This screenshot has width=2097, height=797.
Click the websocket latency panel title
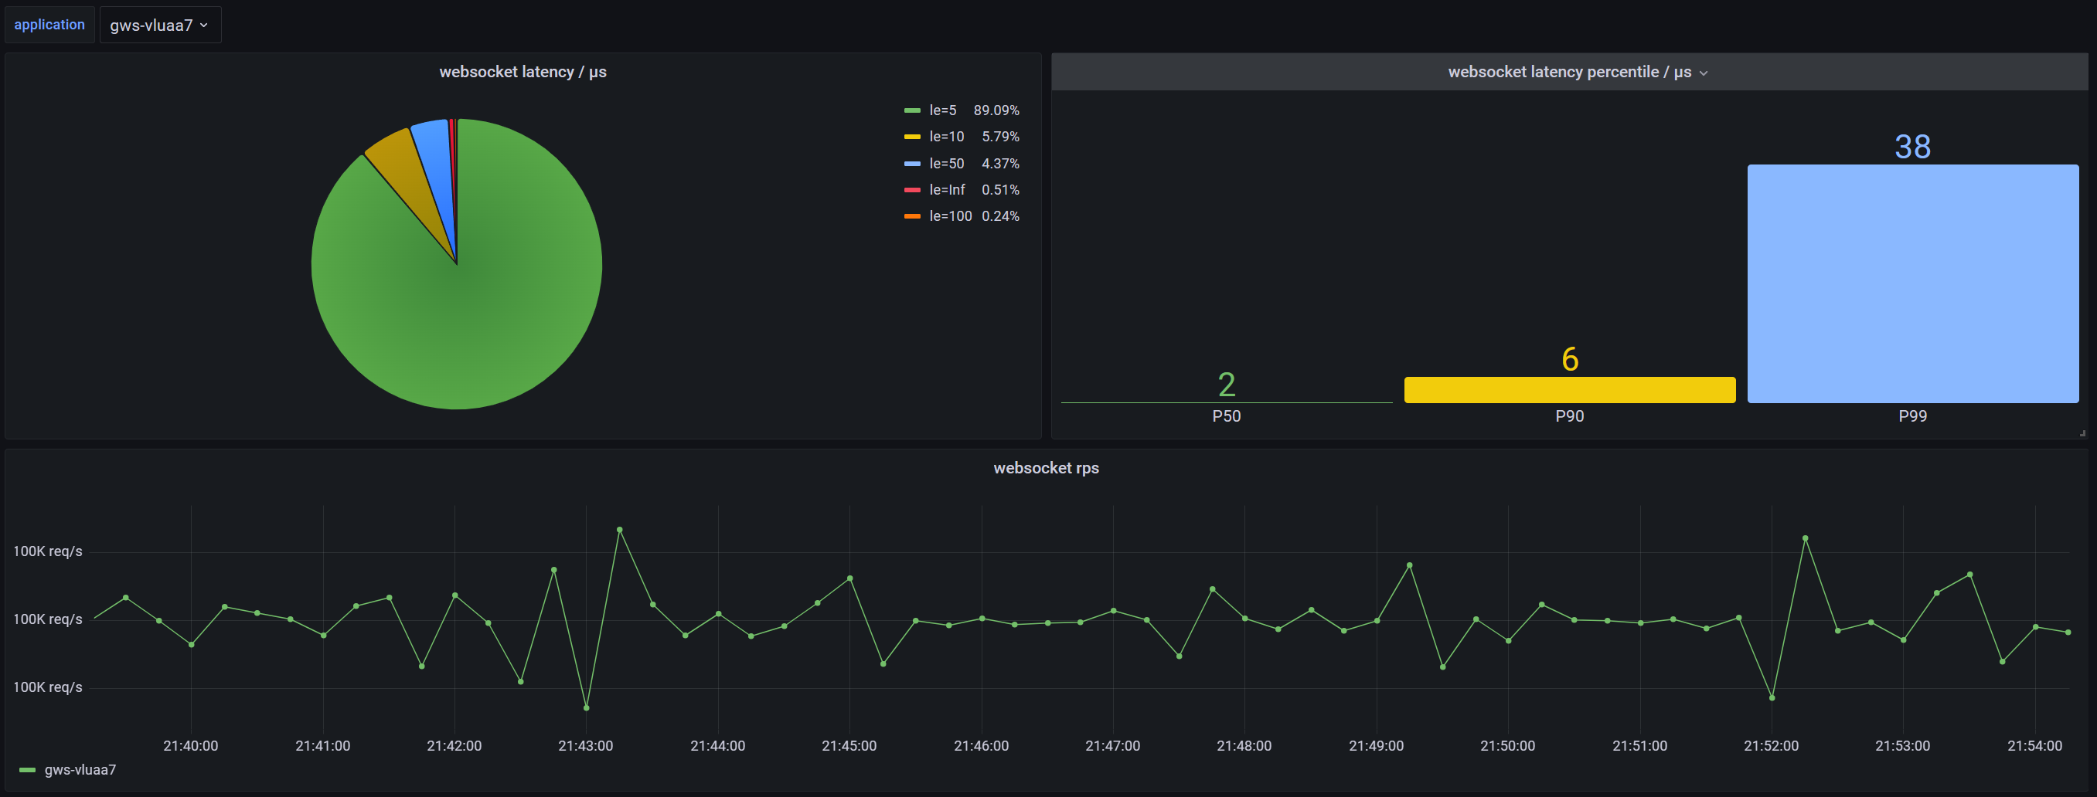[523, 73]
